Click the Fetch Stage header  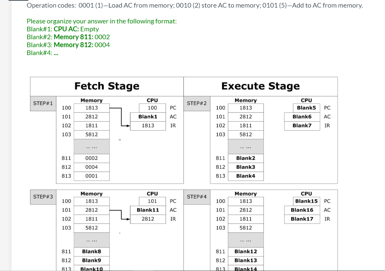tap(107, 86)
